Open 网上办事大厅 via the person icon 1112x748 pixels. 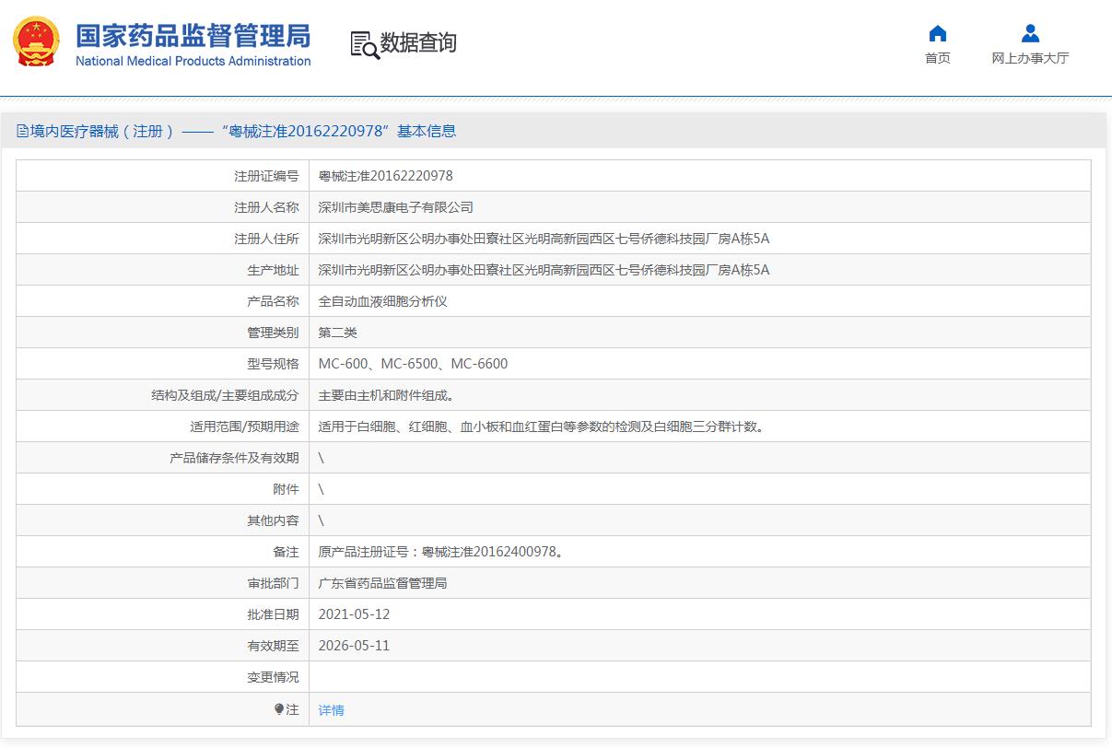tap(1030, 34)
